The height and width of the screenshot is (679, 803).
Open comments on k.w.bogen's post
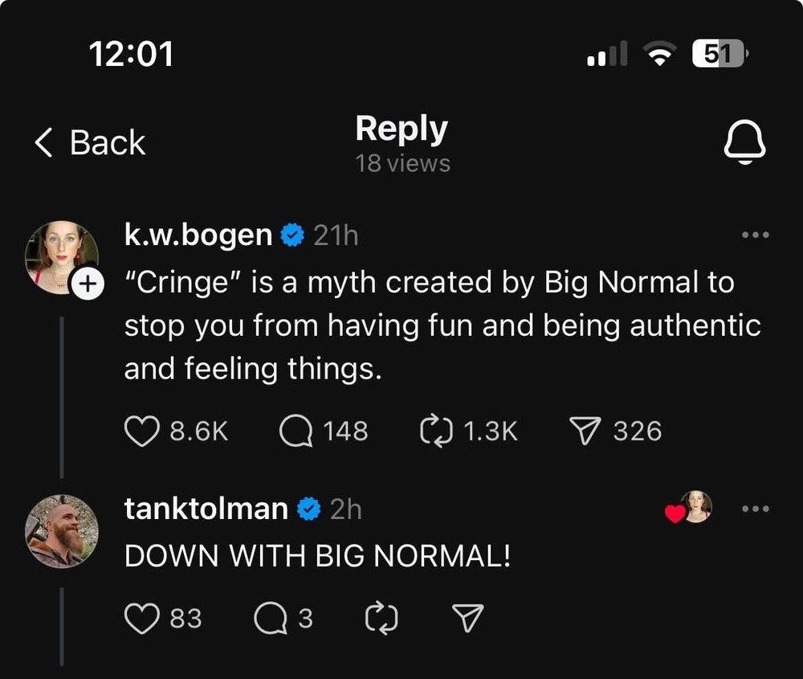pos(296,432)
